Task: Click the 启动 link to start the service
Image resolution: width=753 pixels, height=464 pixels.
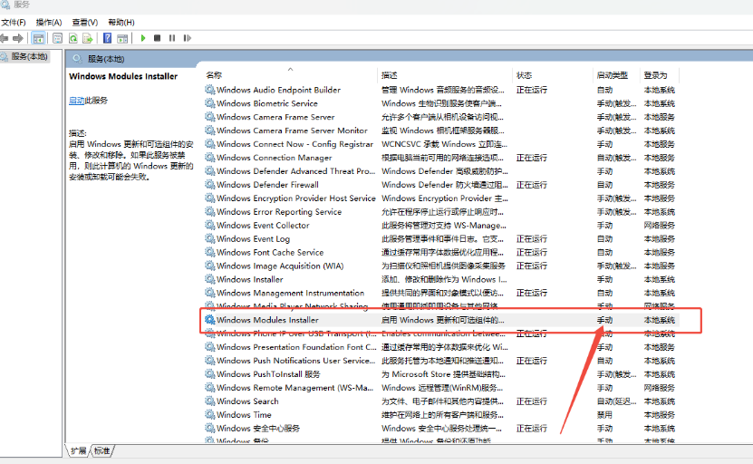Action: click(76, 101)
